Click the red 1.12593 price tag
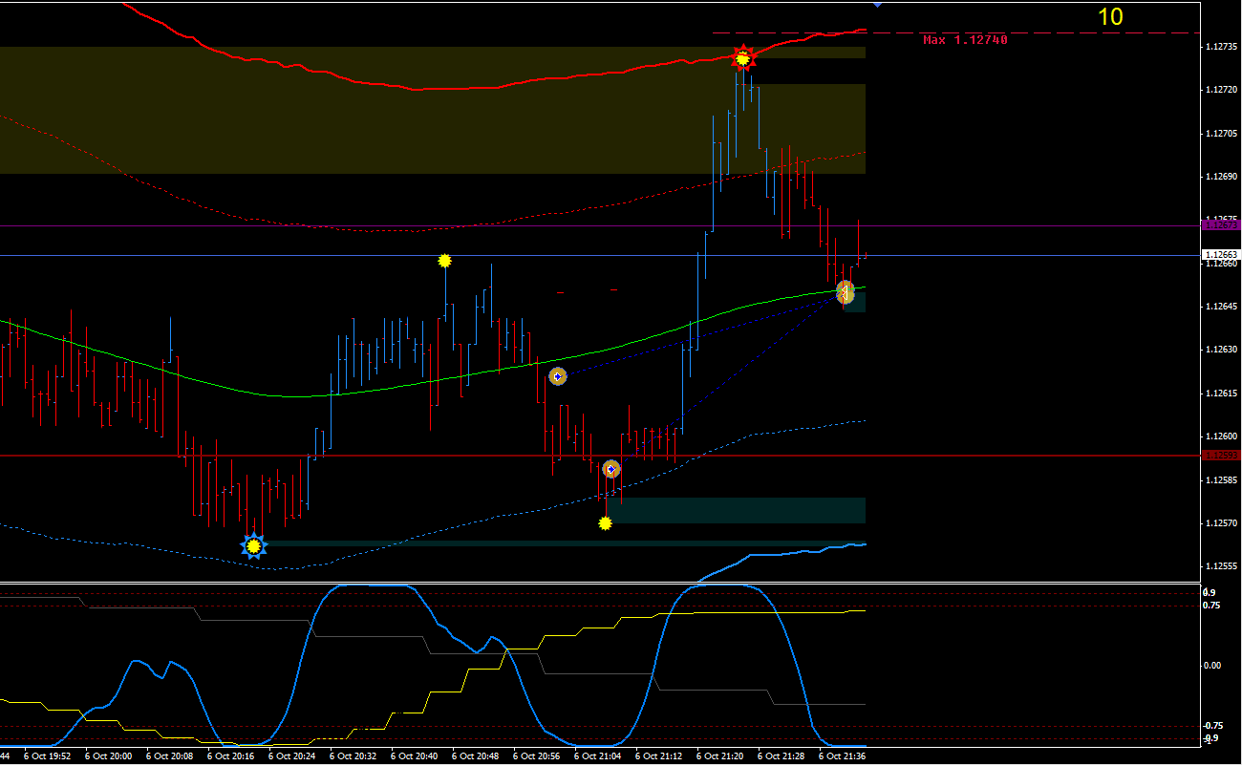1242x766 pixels. (1221, 455)
